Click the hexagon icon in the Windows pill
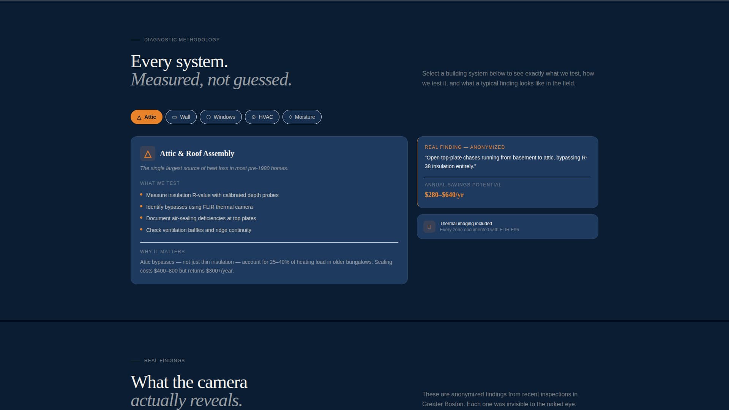 point(208,117)
